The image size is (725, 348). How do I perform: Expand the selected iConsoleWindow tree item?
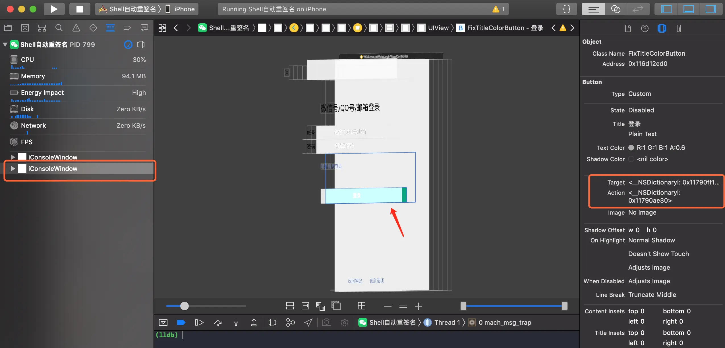[13, 169]
